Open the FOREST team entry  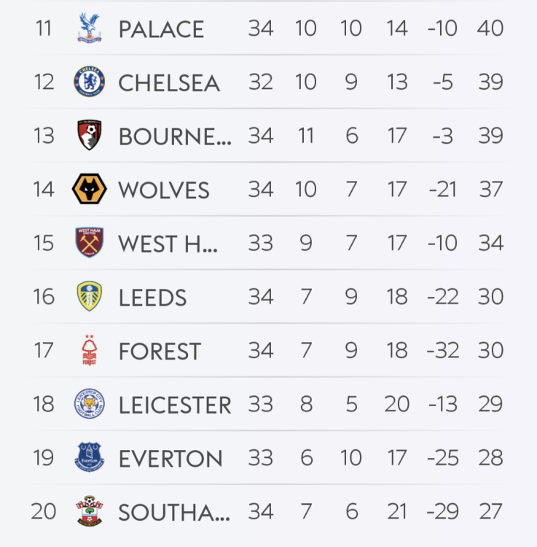pos(160,352)
